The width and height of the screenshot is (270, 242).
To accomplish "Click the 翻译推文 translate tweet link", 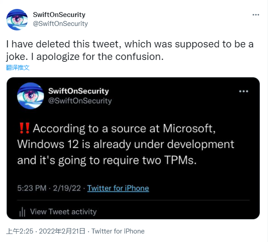I will pos(17,68).
